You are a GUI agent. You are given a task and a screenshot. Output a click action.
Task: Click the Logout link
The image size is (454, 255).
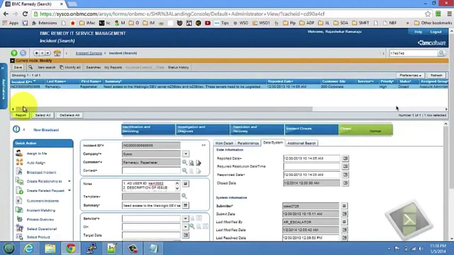(436, 32)
